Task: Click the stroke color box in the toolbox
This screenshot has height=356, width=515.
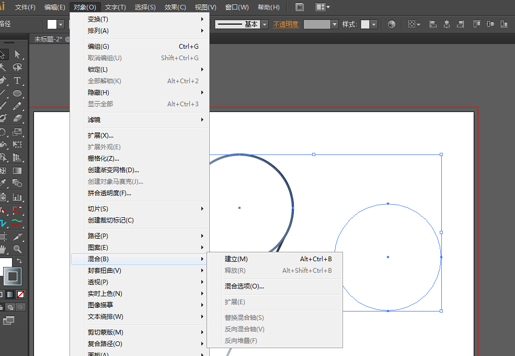Action: (13, 276)
